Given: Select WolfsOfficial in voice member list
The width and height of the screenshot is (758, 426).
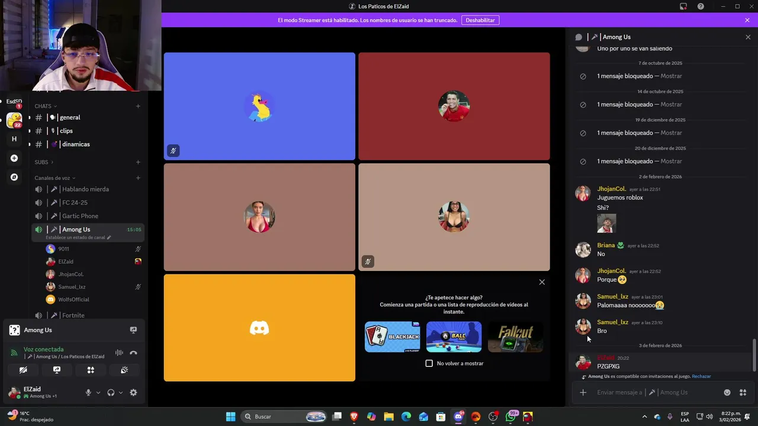Looking at the screenshot, I should click(x=94, y=299).
